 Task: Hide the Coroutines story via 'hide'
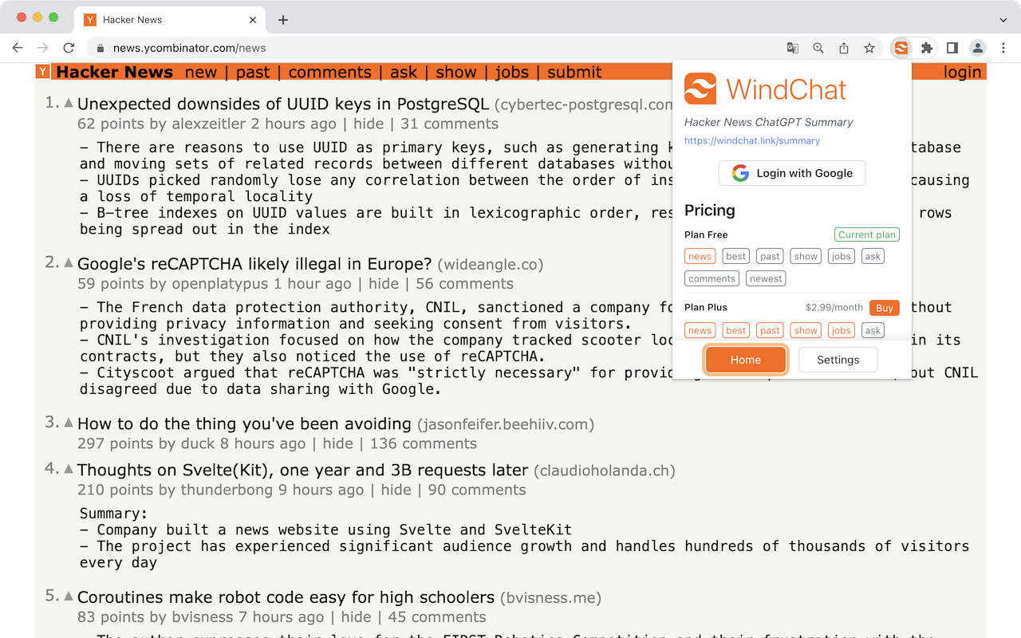[x=356, y=617]
